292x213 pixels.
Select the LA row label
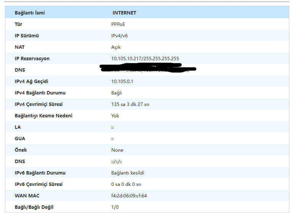pyautogui.click(x=18, y=127)
